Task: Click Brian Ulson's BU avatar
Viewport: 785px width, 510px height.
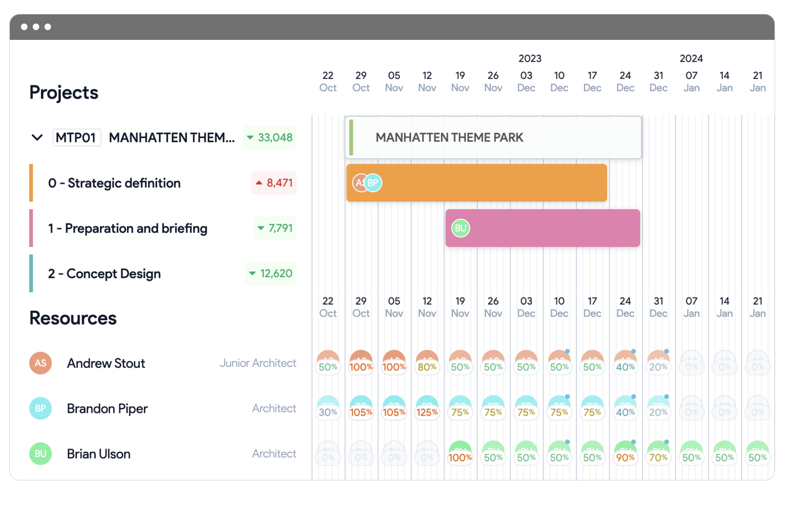Action: pos(41,454)
